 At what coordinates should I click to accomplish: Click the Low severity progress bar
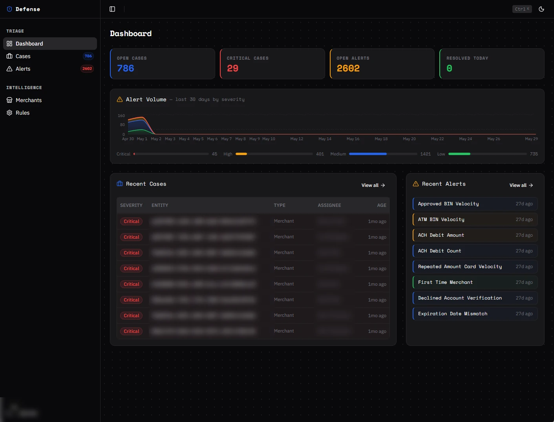coord(488,154)
